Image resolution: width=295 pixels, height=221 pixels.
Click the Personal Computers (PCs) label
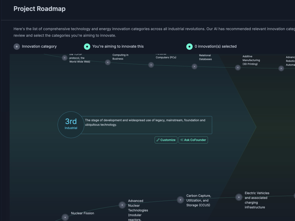click(x=166, y=56)
